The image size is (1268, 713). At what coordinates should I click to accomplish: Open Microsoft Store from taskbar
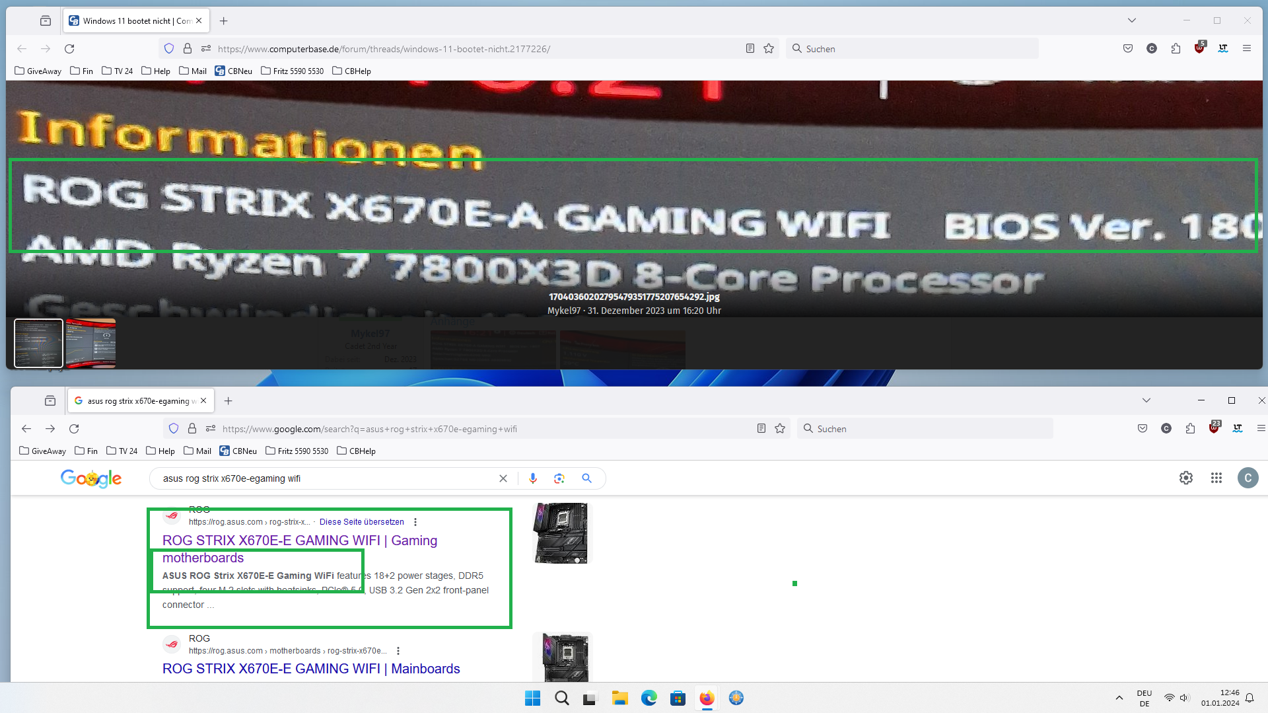678,698
